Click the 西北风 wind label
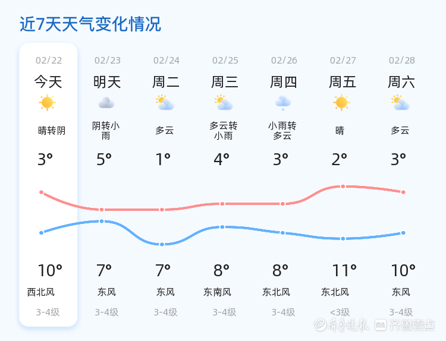446x341 pixels. pyautogui.click(x=41, y=292)
